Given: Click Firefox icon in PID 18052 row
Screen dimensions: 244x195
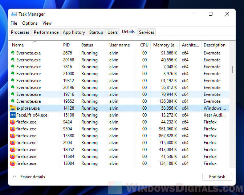Looking at the screenshot, I should click(13, 149).
